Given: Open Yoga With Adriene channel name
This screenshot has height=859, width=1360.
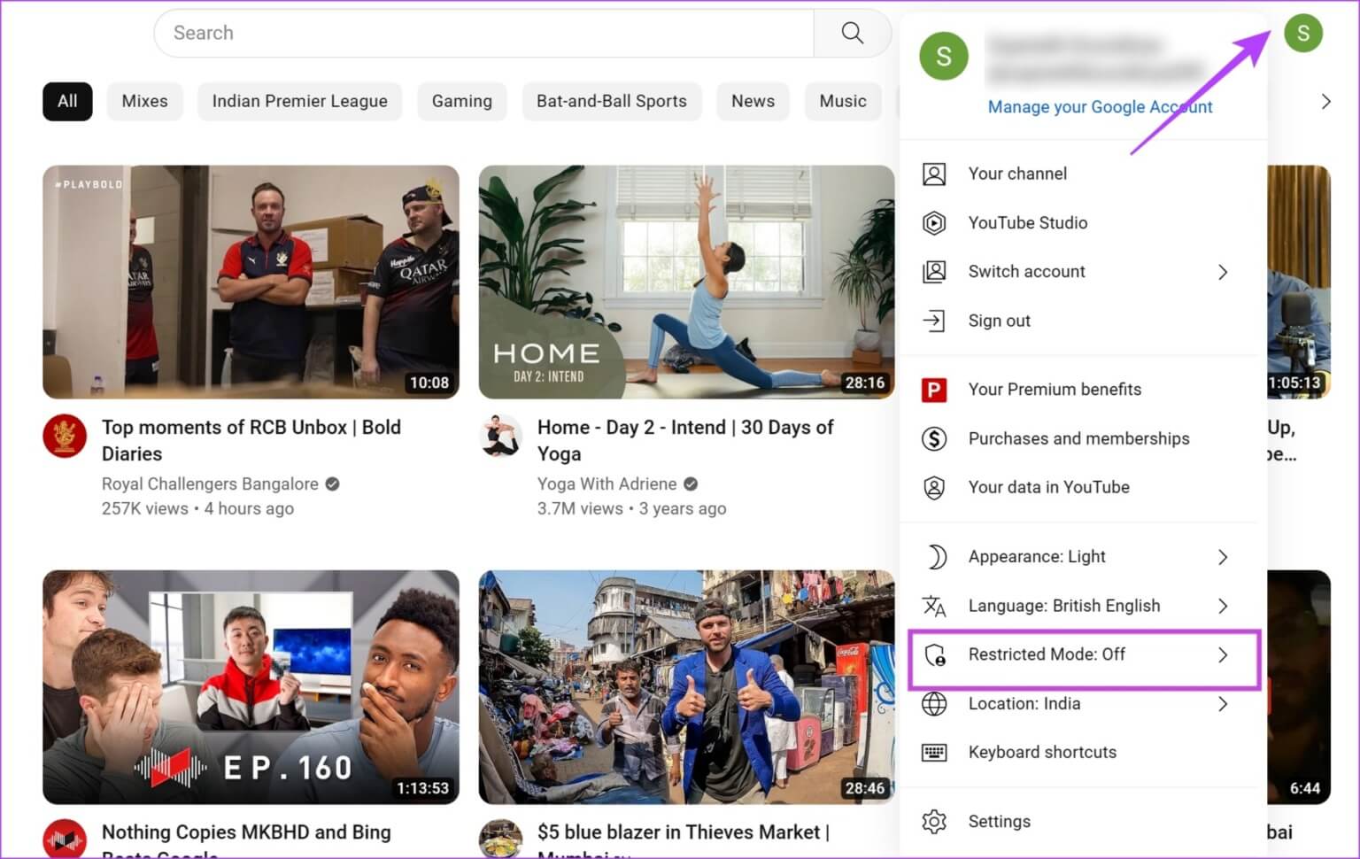Looking at the screenshot, I should [x=607, y=484].
